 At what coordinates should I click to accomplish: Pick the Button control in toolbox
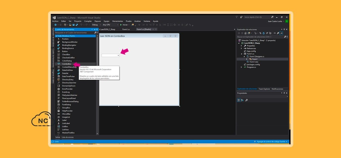pyautogui.click(x=65, y=51)
